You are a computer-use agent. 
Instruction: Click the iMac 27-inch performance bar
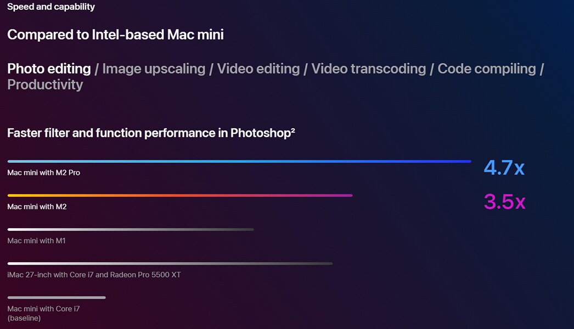[170, 263]
